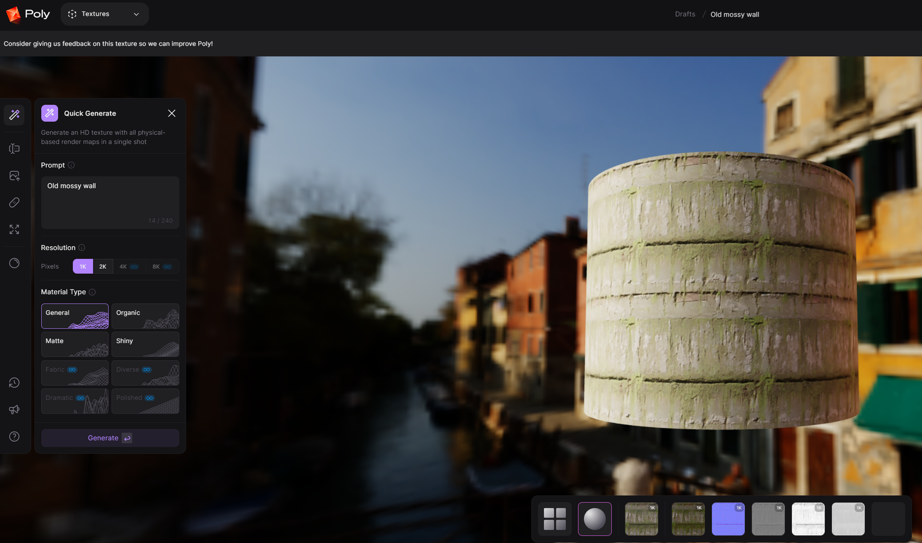
Task: Select the purple normal map thumbnail
Action: coord(728,519)
